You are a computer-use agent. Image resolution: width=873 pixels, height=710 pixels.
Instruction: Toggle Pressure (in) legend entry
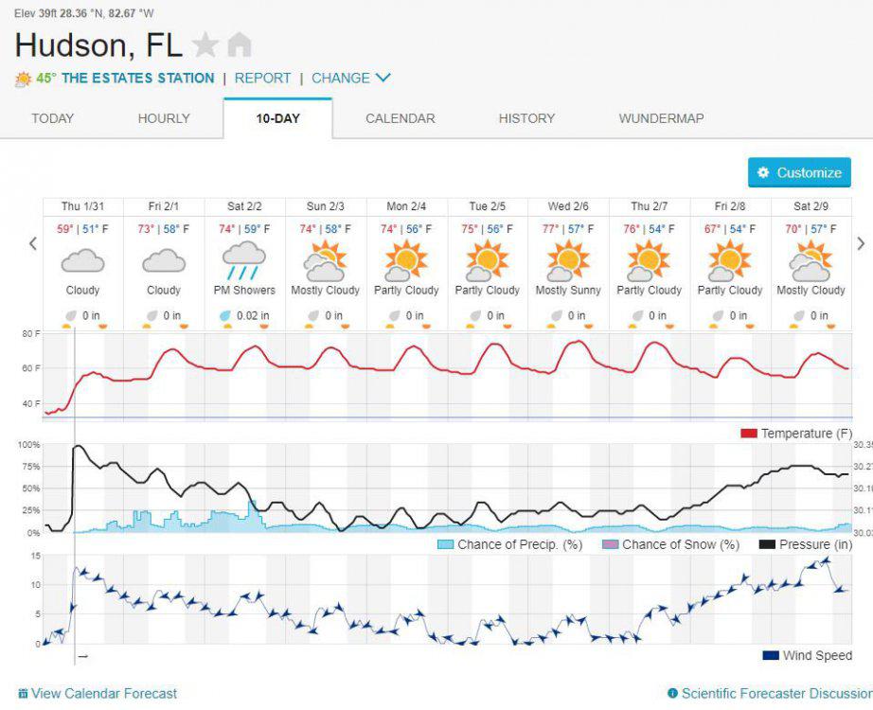806,544
